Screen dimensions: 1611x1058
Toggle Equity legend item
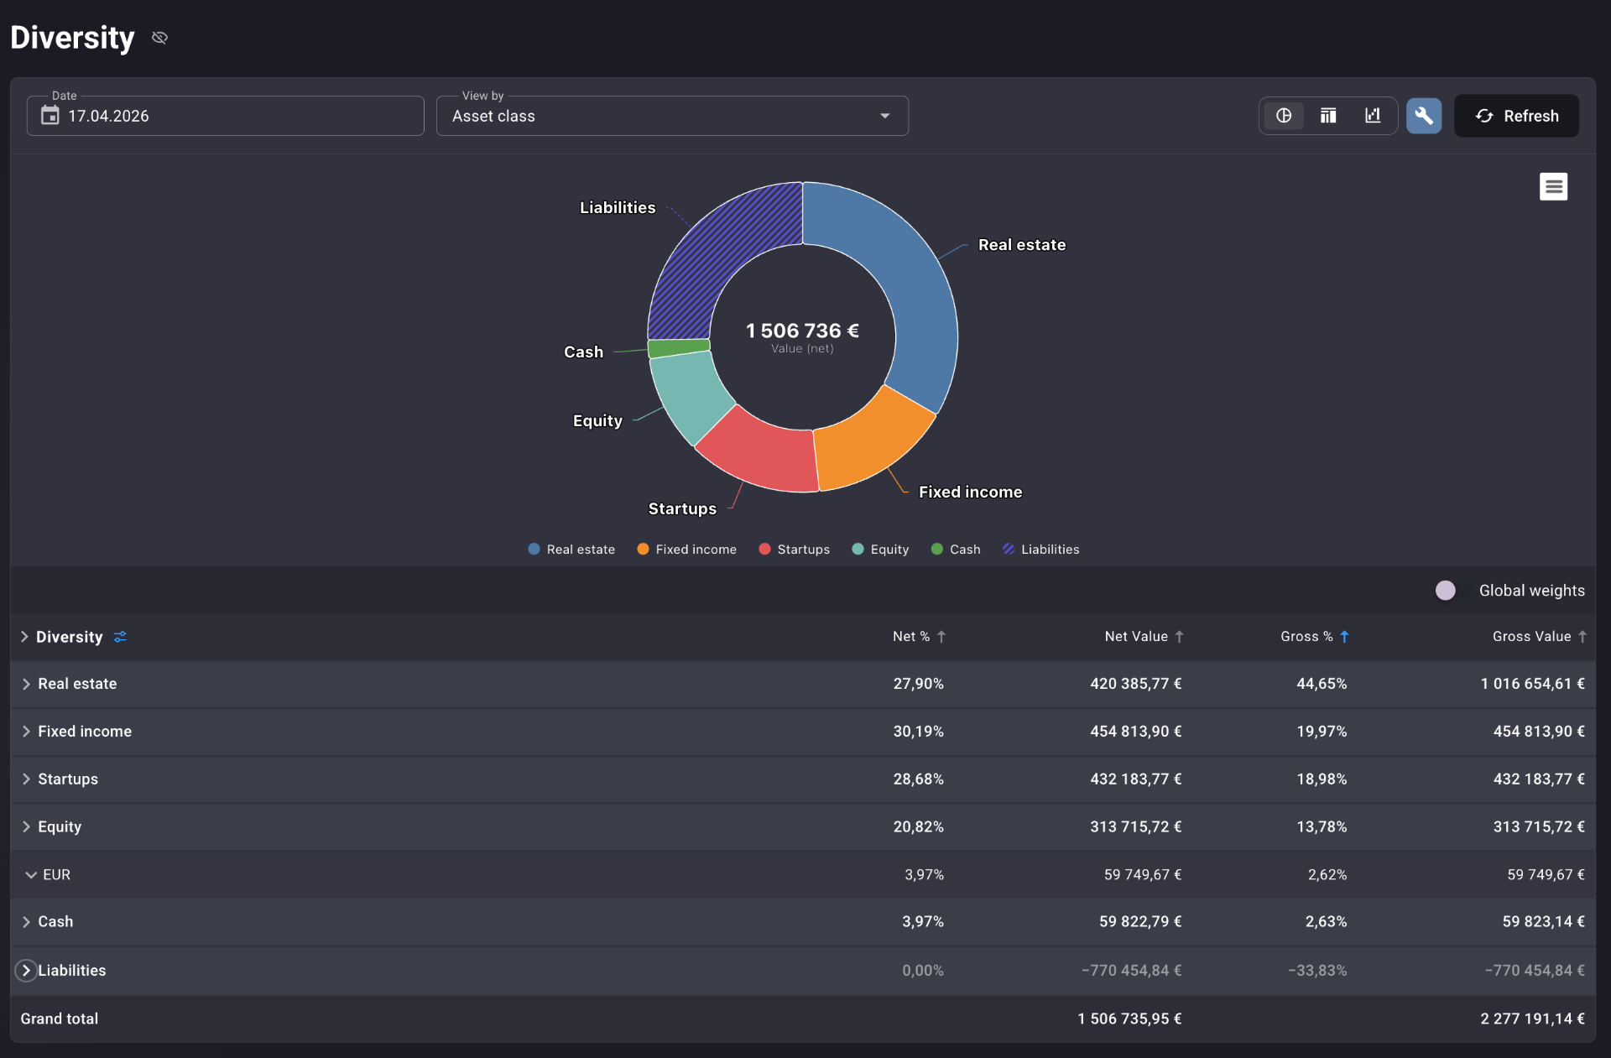point(880,550)
